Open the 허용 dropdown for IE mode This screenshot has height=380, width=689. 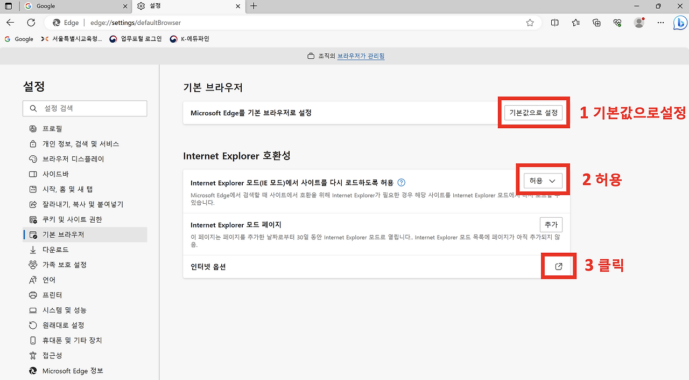543,181
